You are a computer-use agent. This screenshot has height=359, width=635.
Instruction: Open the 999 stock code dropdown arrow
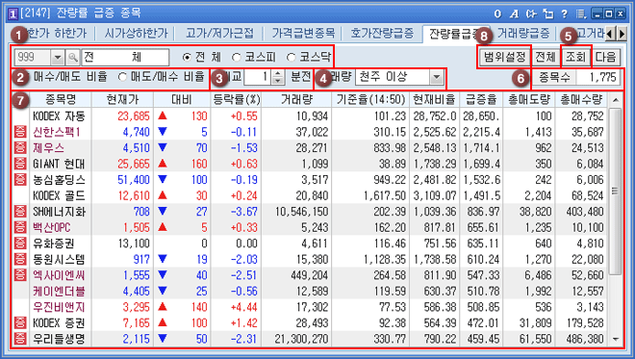pos(58,58)
